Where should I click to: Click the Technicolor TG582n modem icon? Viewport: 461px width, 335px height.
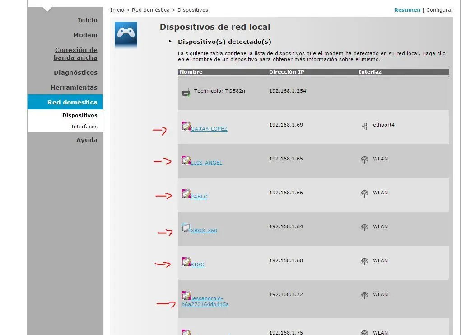tap(186, 92)
